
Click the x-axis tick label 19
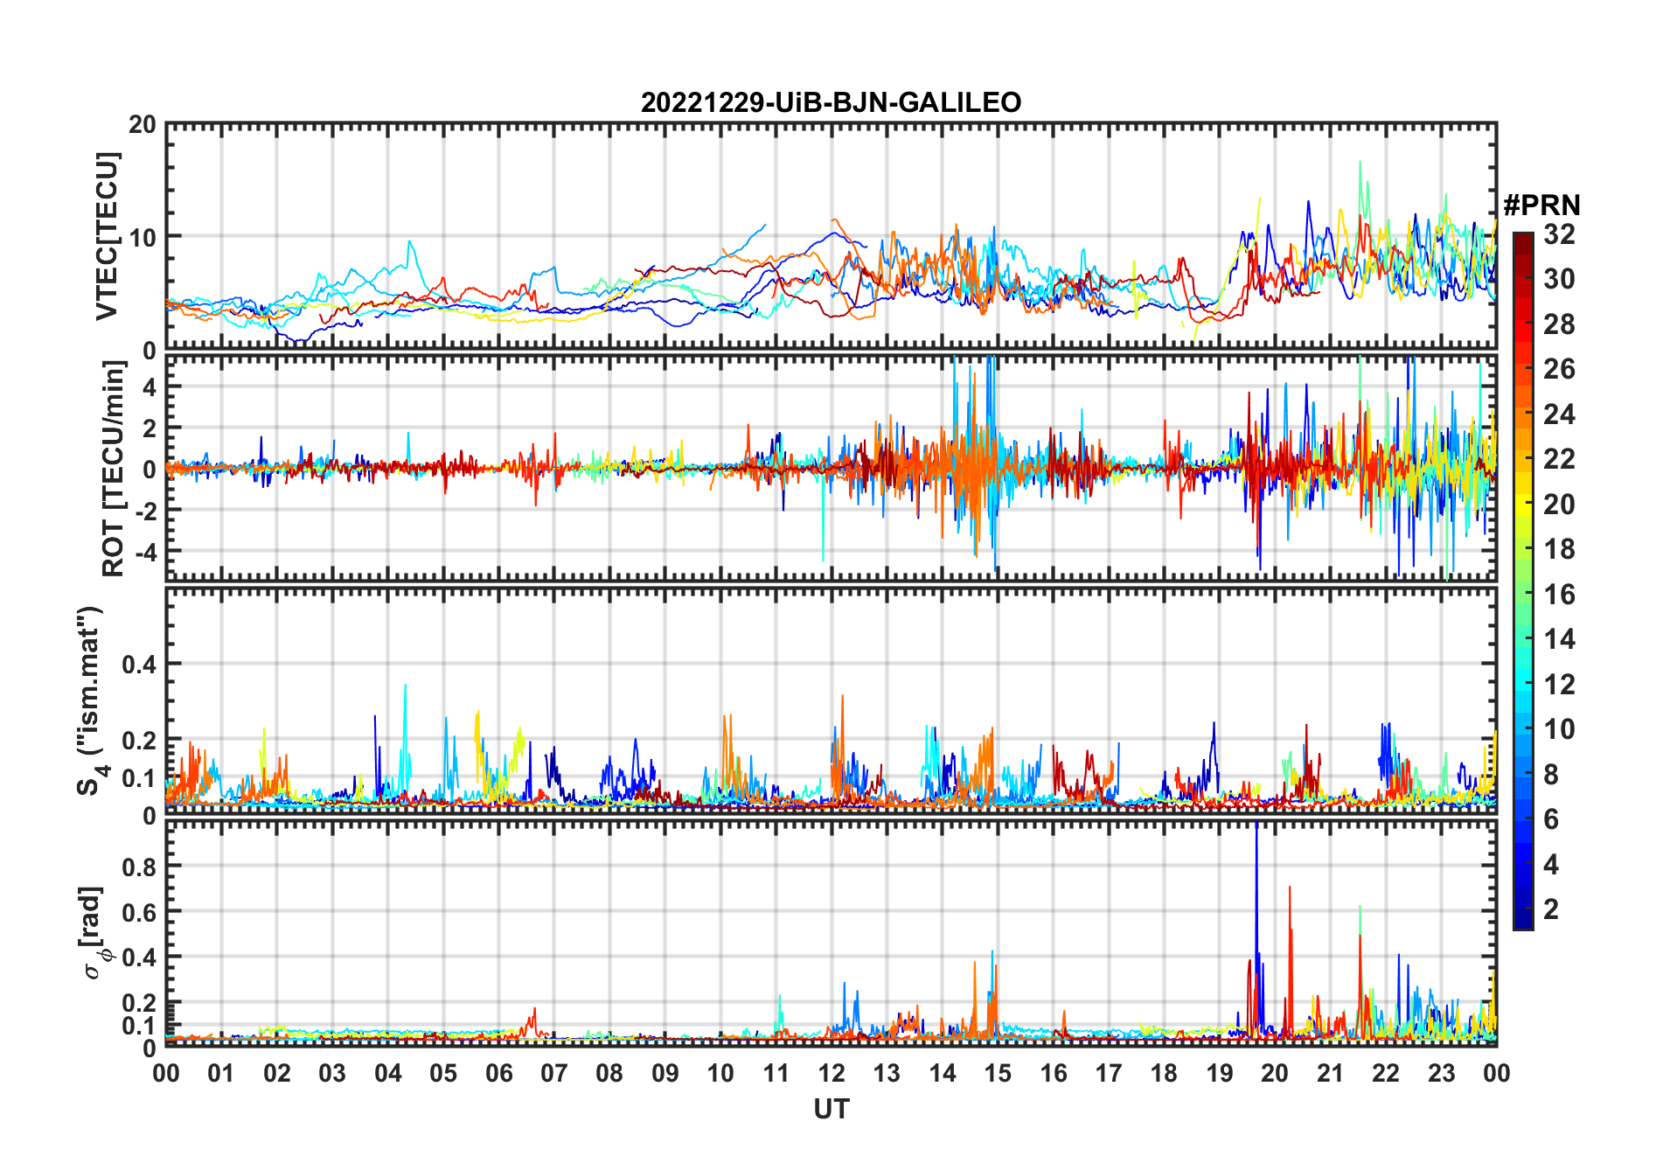click(1220, 1073)
